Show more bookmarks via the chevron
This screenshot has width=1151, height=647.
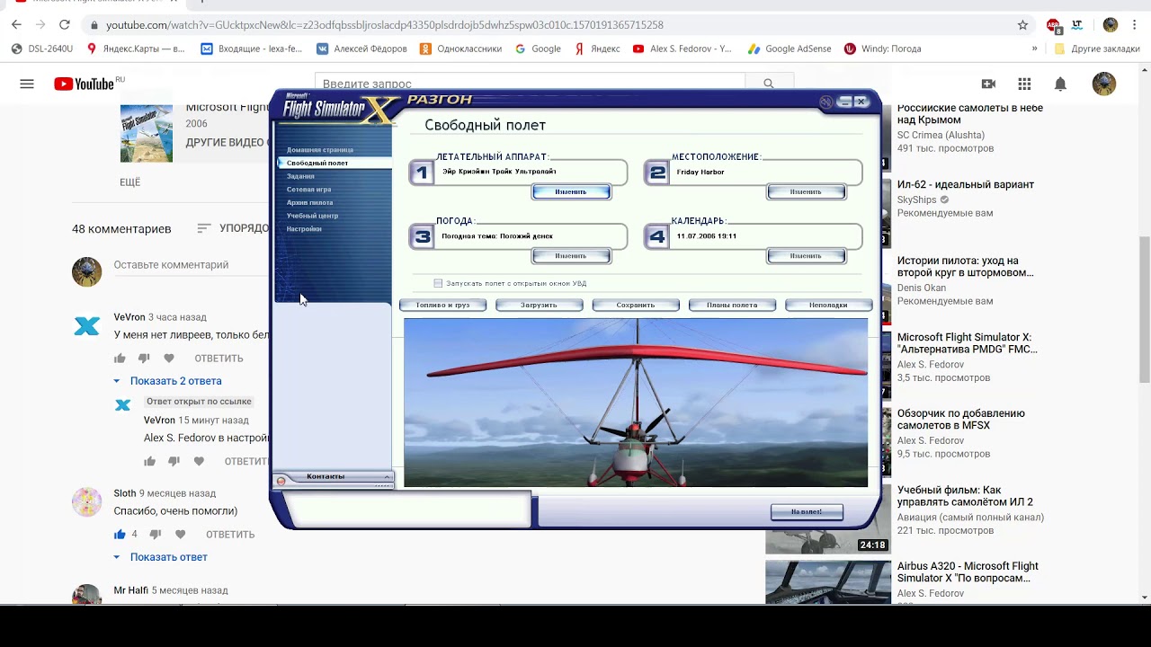1034,49
